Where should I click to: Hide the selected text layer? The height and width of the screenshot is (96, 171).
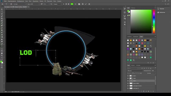click(x=128, y=81)
